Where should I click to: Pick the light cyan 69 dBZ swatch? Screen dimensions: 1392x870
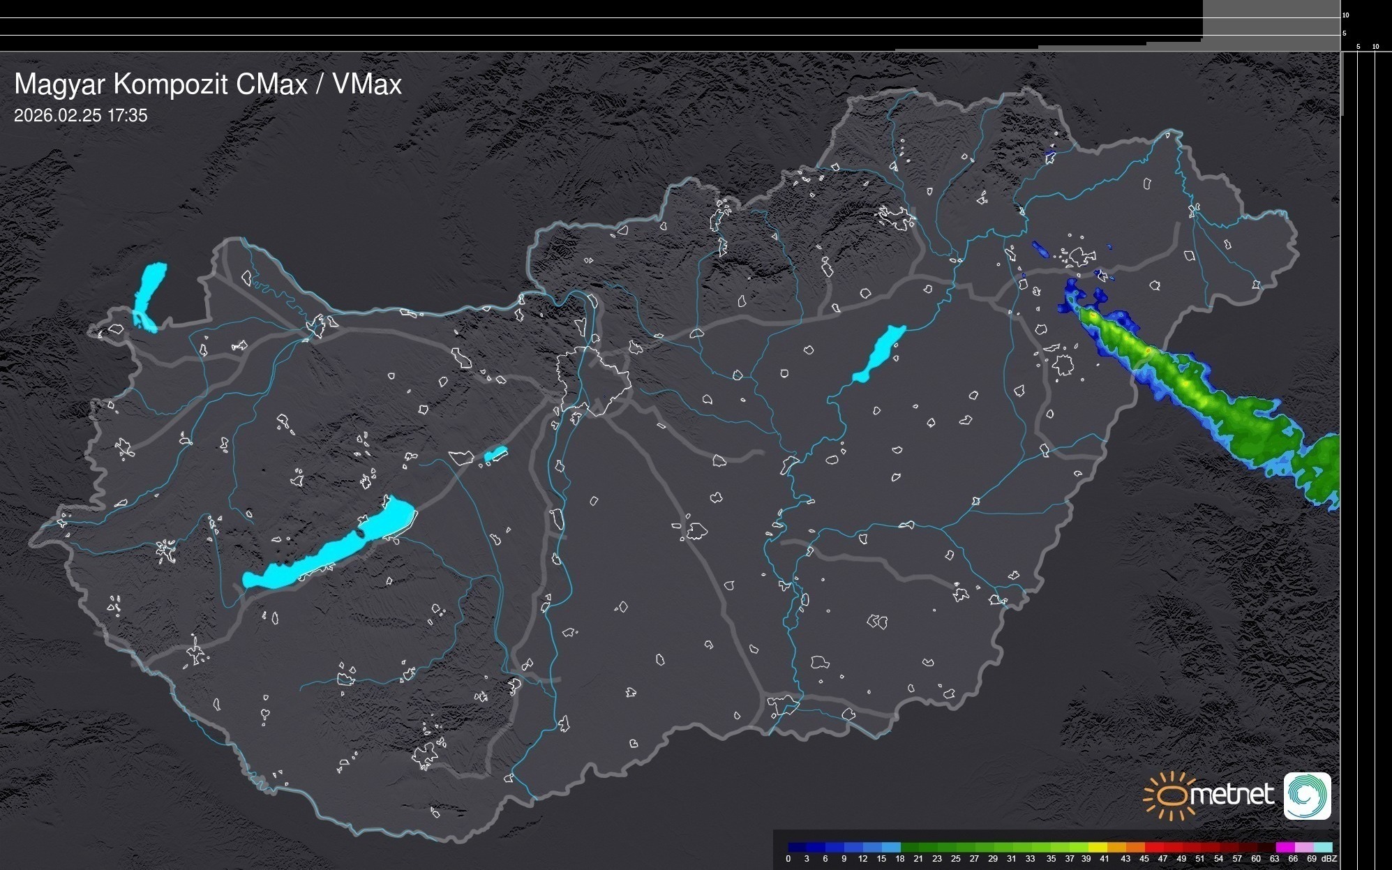[1324, 847]
